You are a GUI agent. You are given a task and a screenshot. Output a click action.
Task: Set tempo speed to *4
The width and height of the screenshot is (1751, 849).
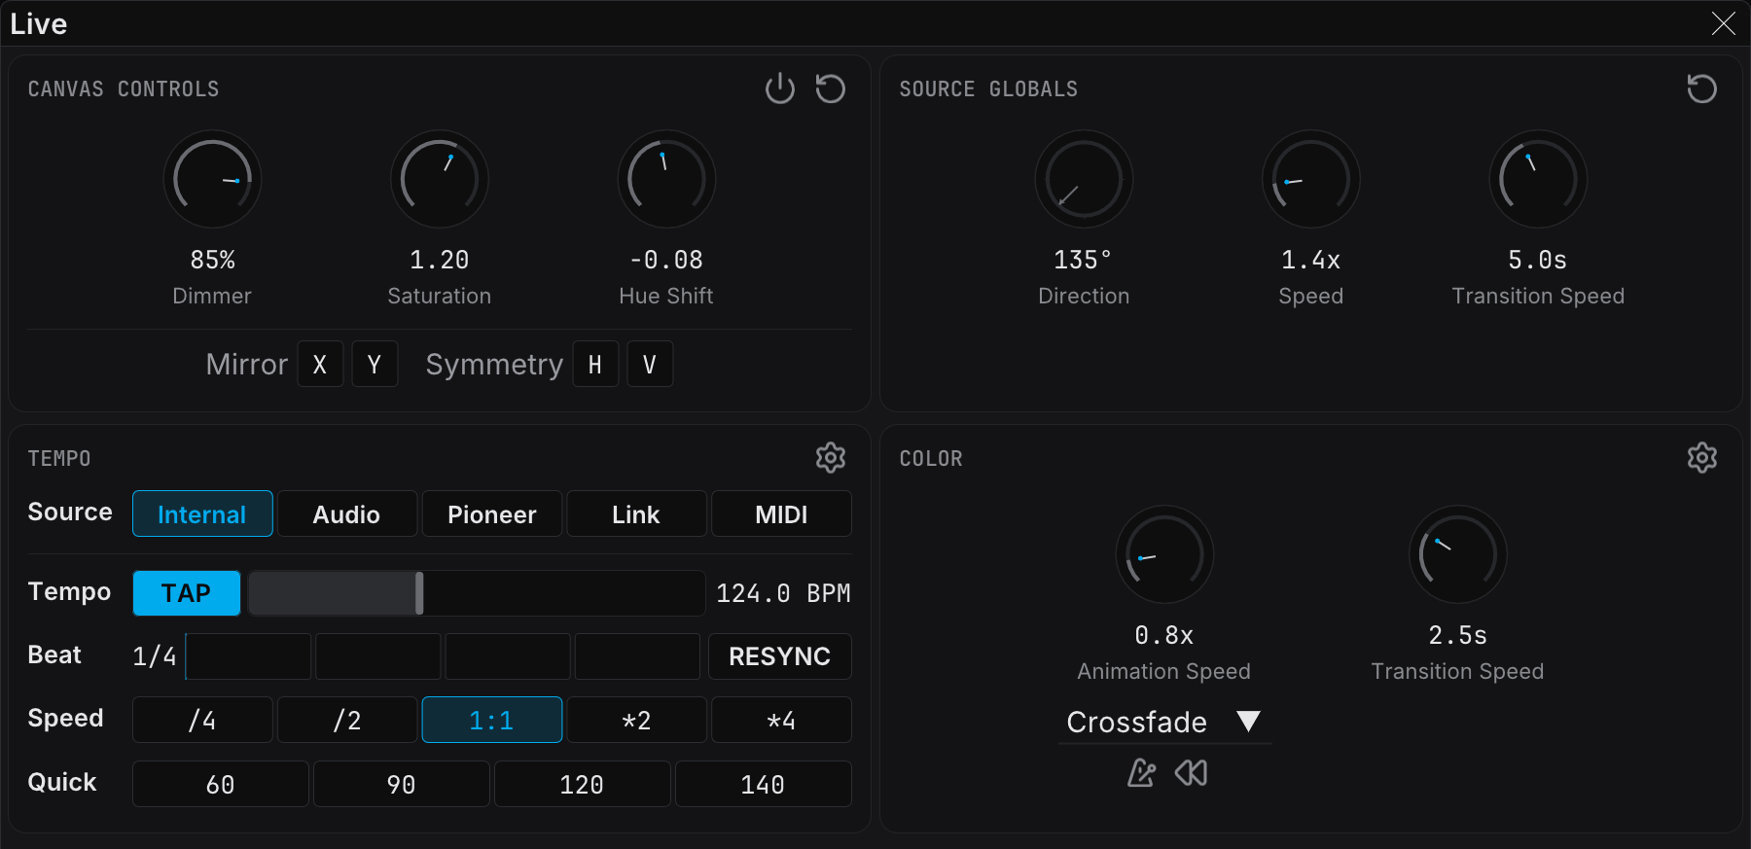(781, 720)
